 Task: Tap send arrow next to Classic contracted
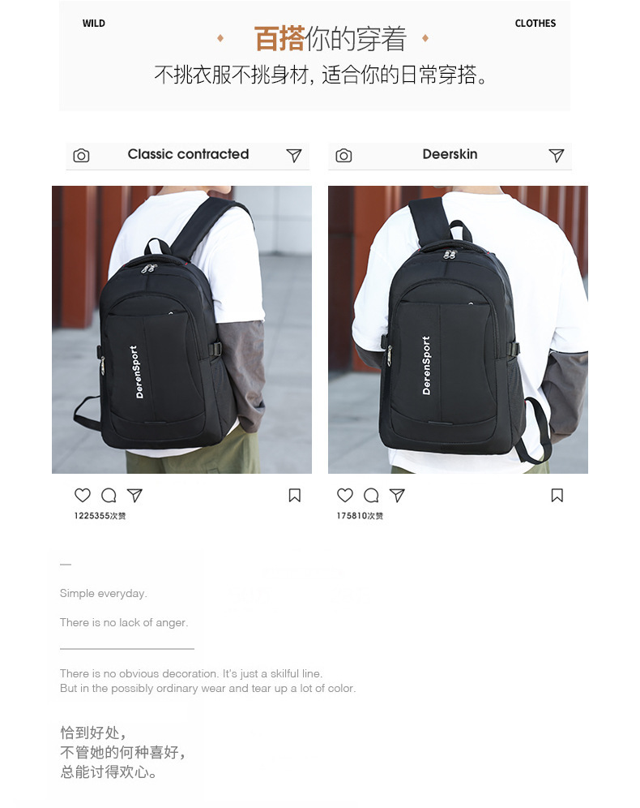click(x=294, y=155)
